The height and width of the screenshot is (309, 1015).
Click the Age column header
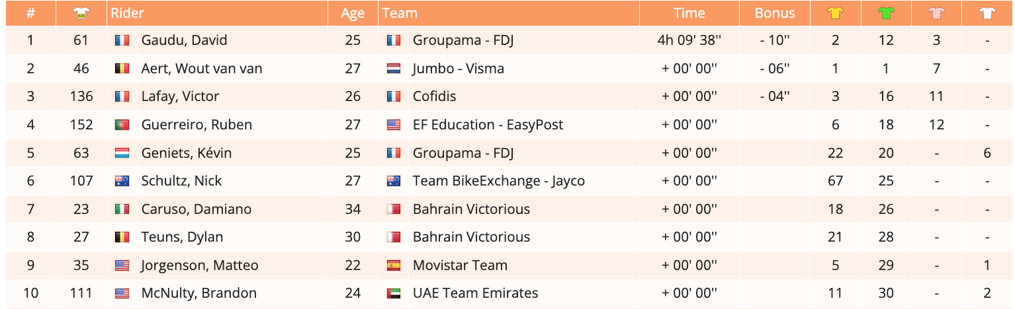click(353, 13)
